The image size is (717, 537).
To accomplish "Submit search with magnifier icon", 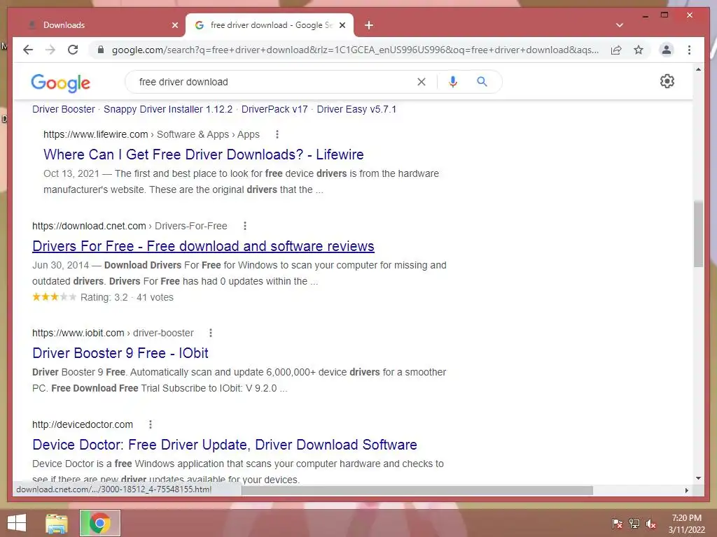I will 482,82.
